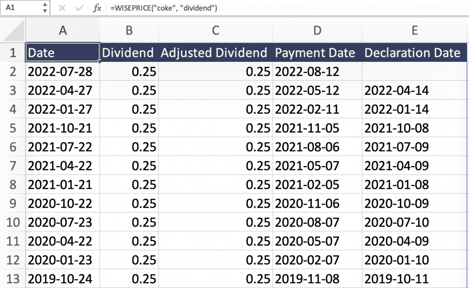Click the confirm checkmark formula icon
The image size is (469, 288).
[79, 8]
